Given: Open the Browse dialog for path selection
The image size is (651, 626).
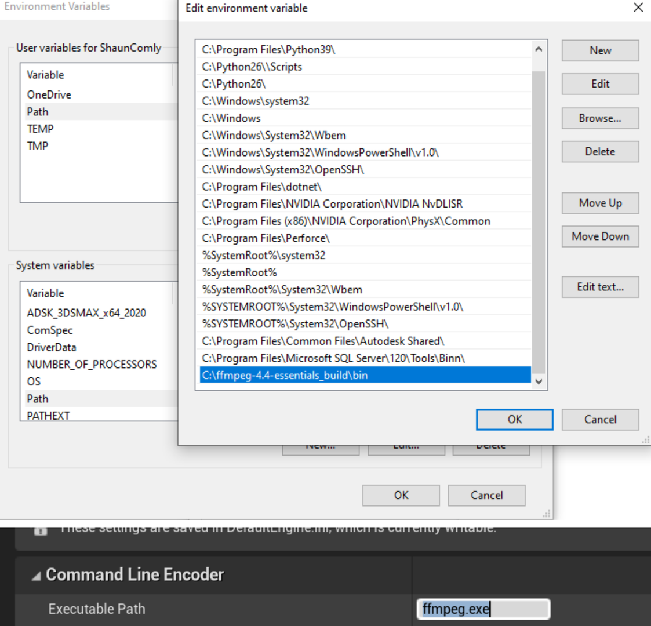Looking at the screenshot, I should 599,118.
